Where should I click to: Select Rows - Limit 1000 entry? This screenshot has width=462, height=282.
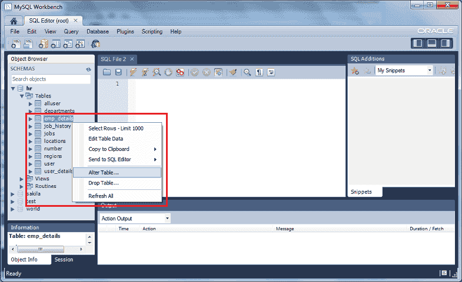(117, 128)
